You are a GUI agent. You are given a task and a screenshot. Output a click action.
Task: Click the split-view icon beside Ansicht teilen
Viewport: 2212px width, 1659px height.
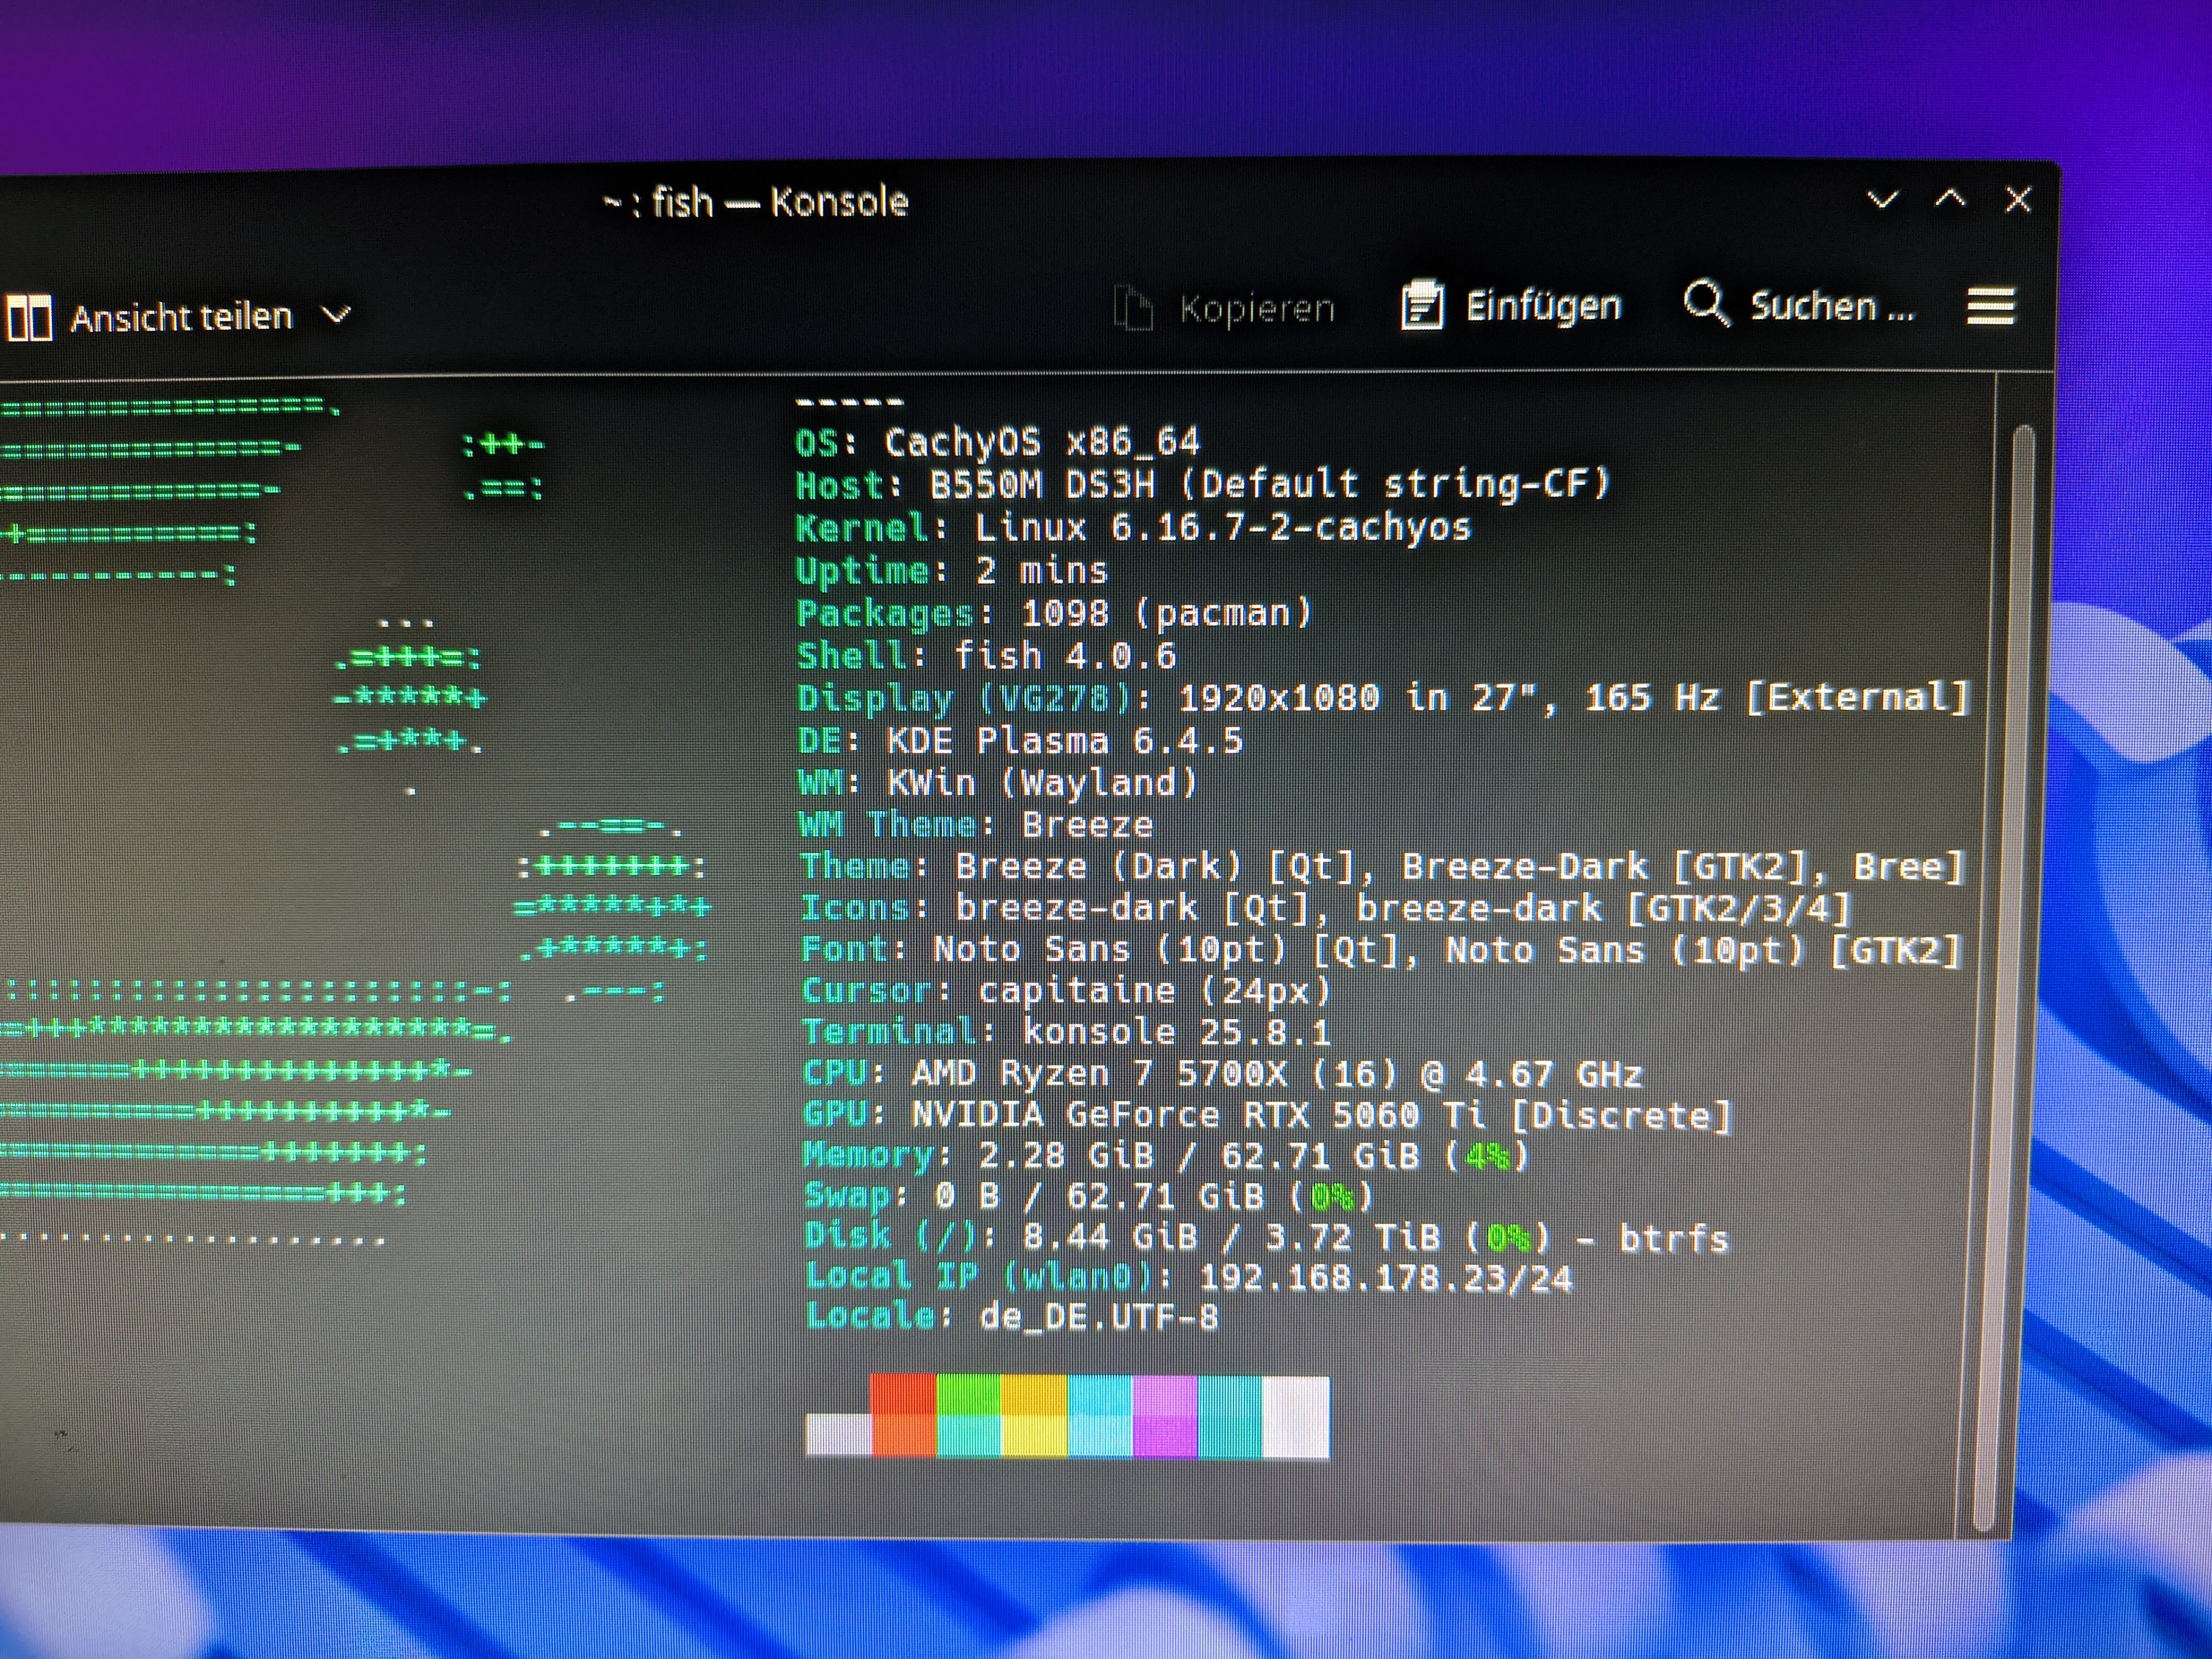coord(30,319)
